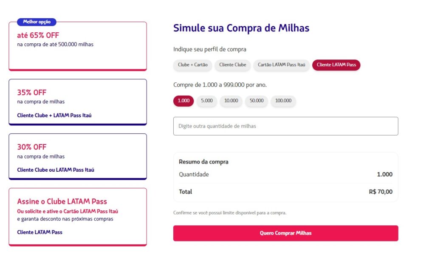Select the 1.000 miles quantity chip
435x255 pixels.
[184, 101]
